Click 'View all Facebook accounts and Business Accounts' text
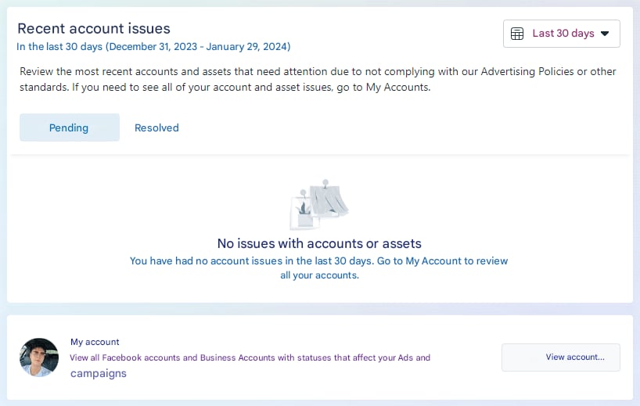 (172, 357)
